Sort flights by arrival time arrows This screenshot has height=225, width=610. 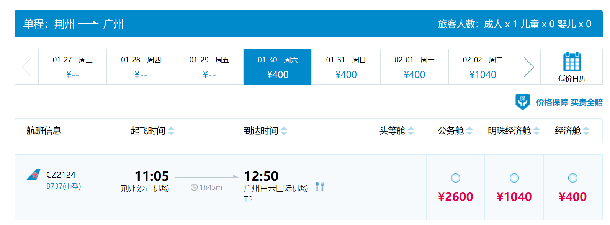click(284, 131)
